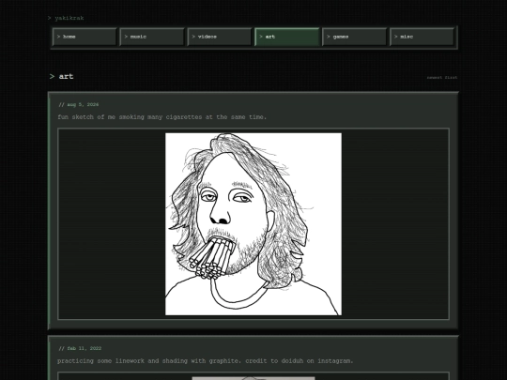Open the cigarette sketch image
The image size is (507, 380).
(x=253, y=224)
